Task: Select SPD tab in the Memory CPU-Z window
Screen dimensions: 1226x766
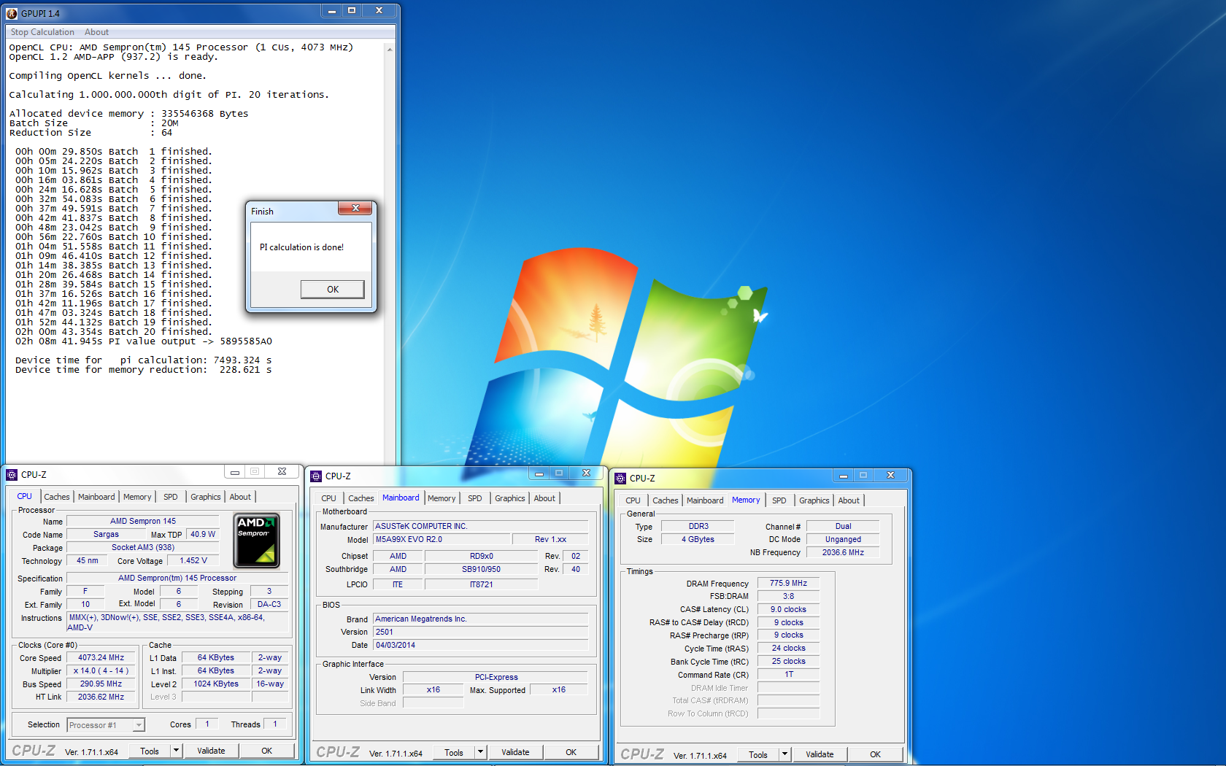Action: point(779,500)
